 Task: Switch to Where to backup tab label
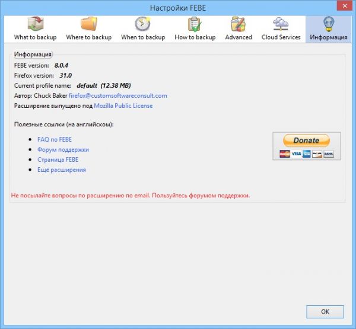pyautogui.click(x=89, y=37)
